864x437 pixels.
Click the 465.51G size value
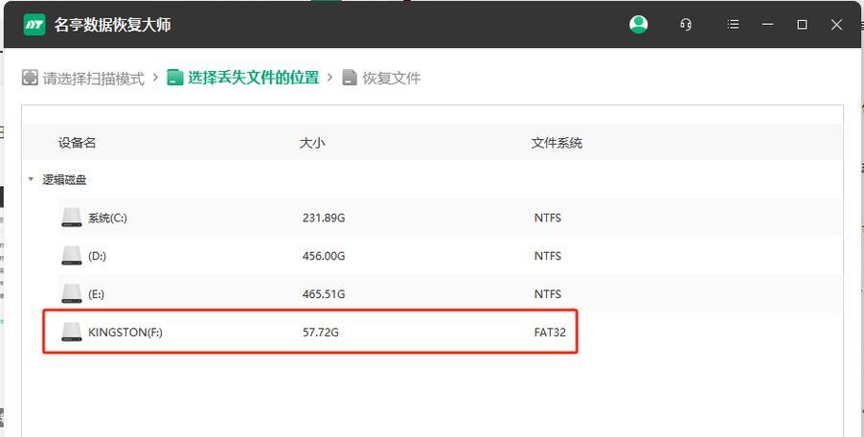pyautogui.click(x=324, y=294)
